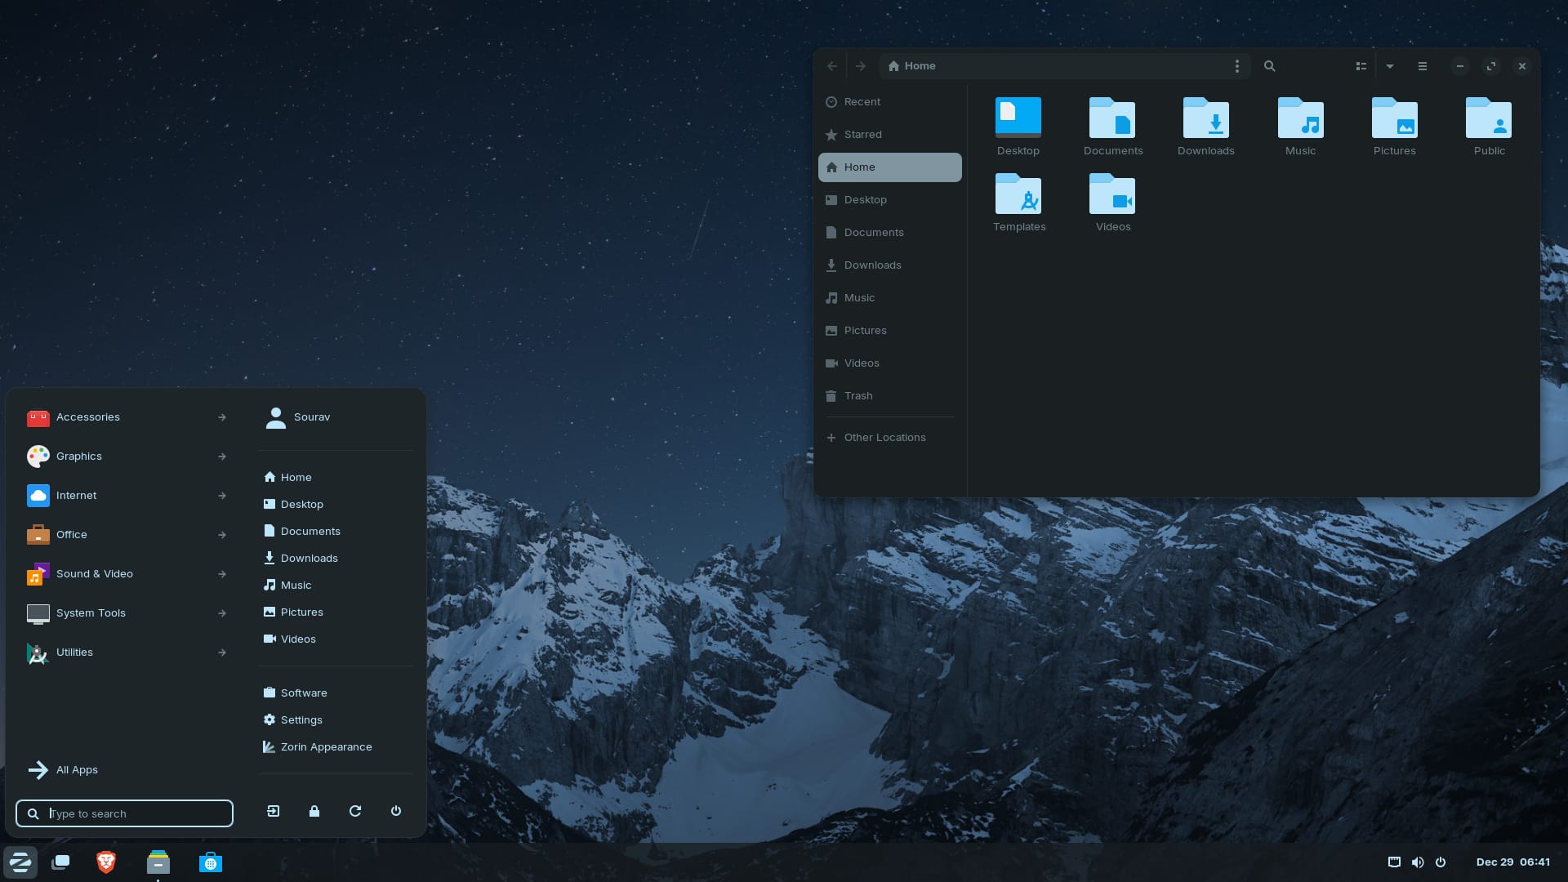Open the view options dropdown in Files
1568x882 pixels.
click(1390, 66)
